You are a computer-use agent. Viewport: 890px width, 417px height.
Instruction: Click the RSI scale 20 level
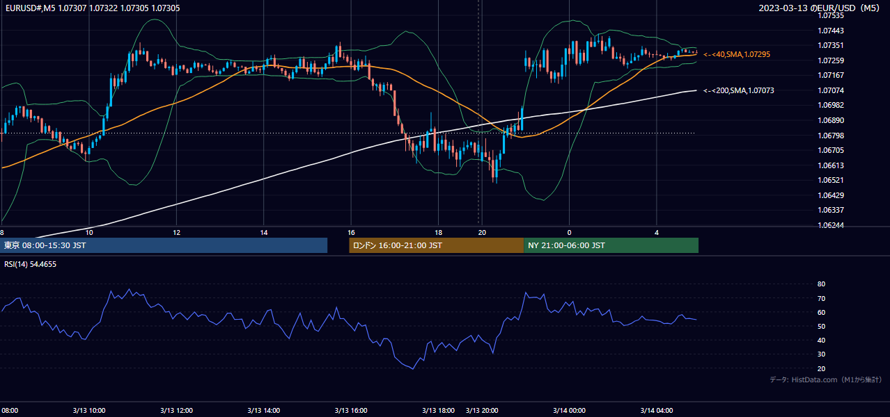[x=821, y=368]
